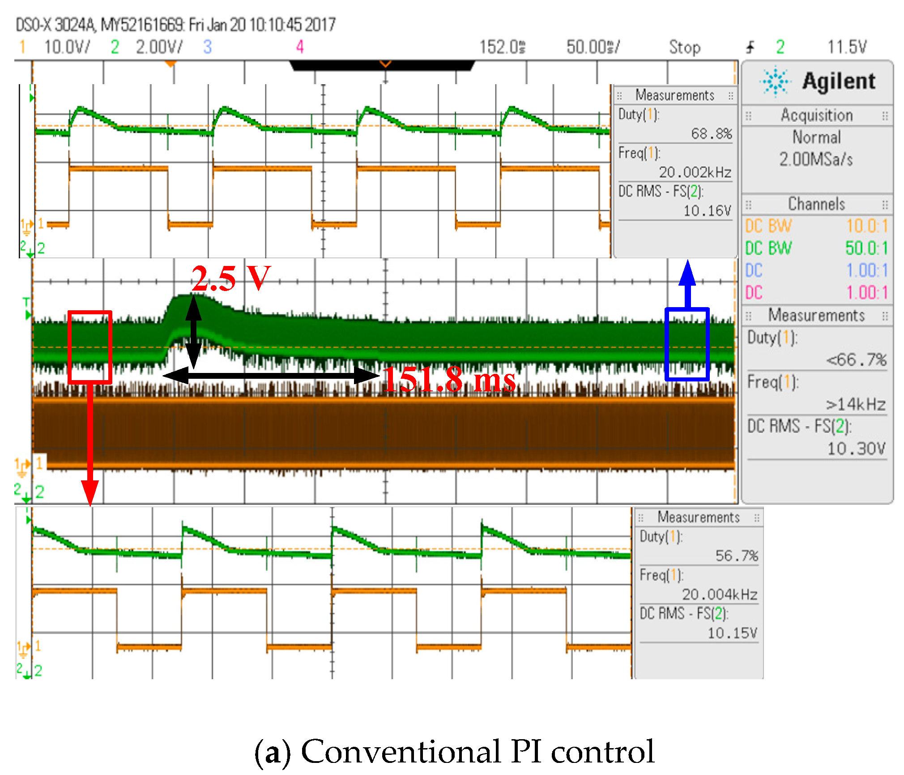Click the 11.5V trigger level readout
904x775 pixels.
coord(847,47)
